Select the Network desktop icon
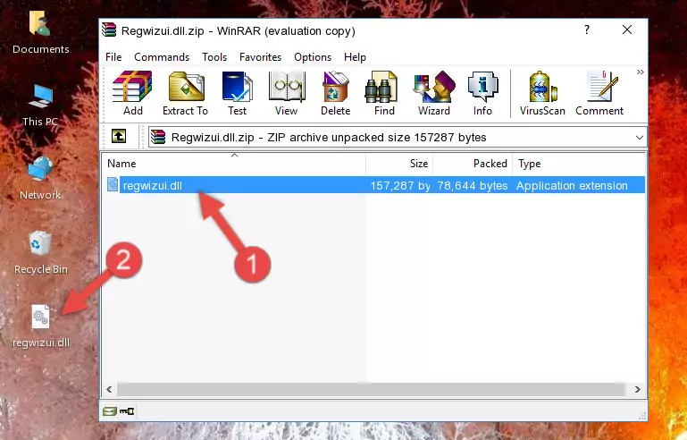Screen dimensions: 687x440 (x=40, y=179)
